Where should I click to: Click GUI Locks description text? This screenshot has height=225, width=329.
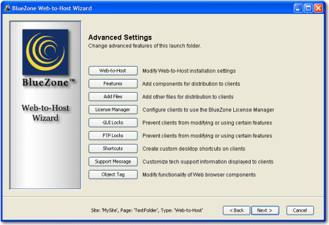[x=208, y=123]
